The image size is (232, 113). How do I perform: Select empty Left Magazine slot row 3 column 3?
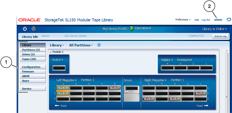[89, 99]
